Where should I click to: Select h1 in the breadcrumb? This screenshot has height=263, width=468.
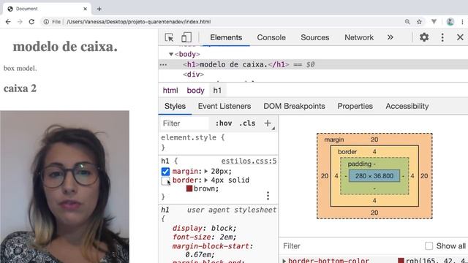pyautogui.click(x=217, y=91)
